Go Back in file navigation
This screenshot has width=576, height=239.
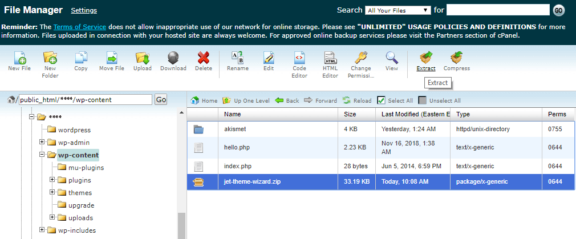coord(287,100)
